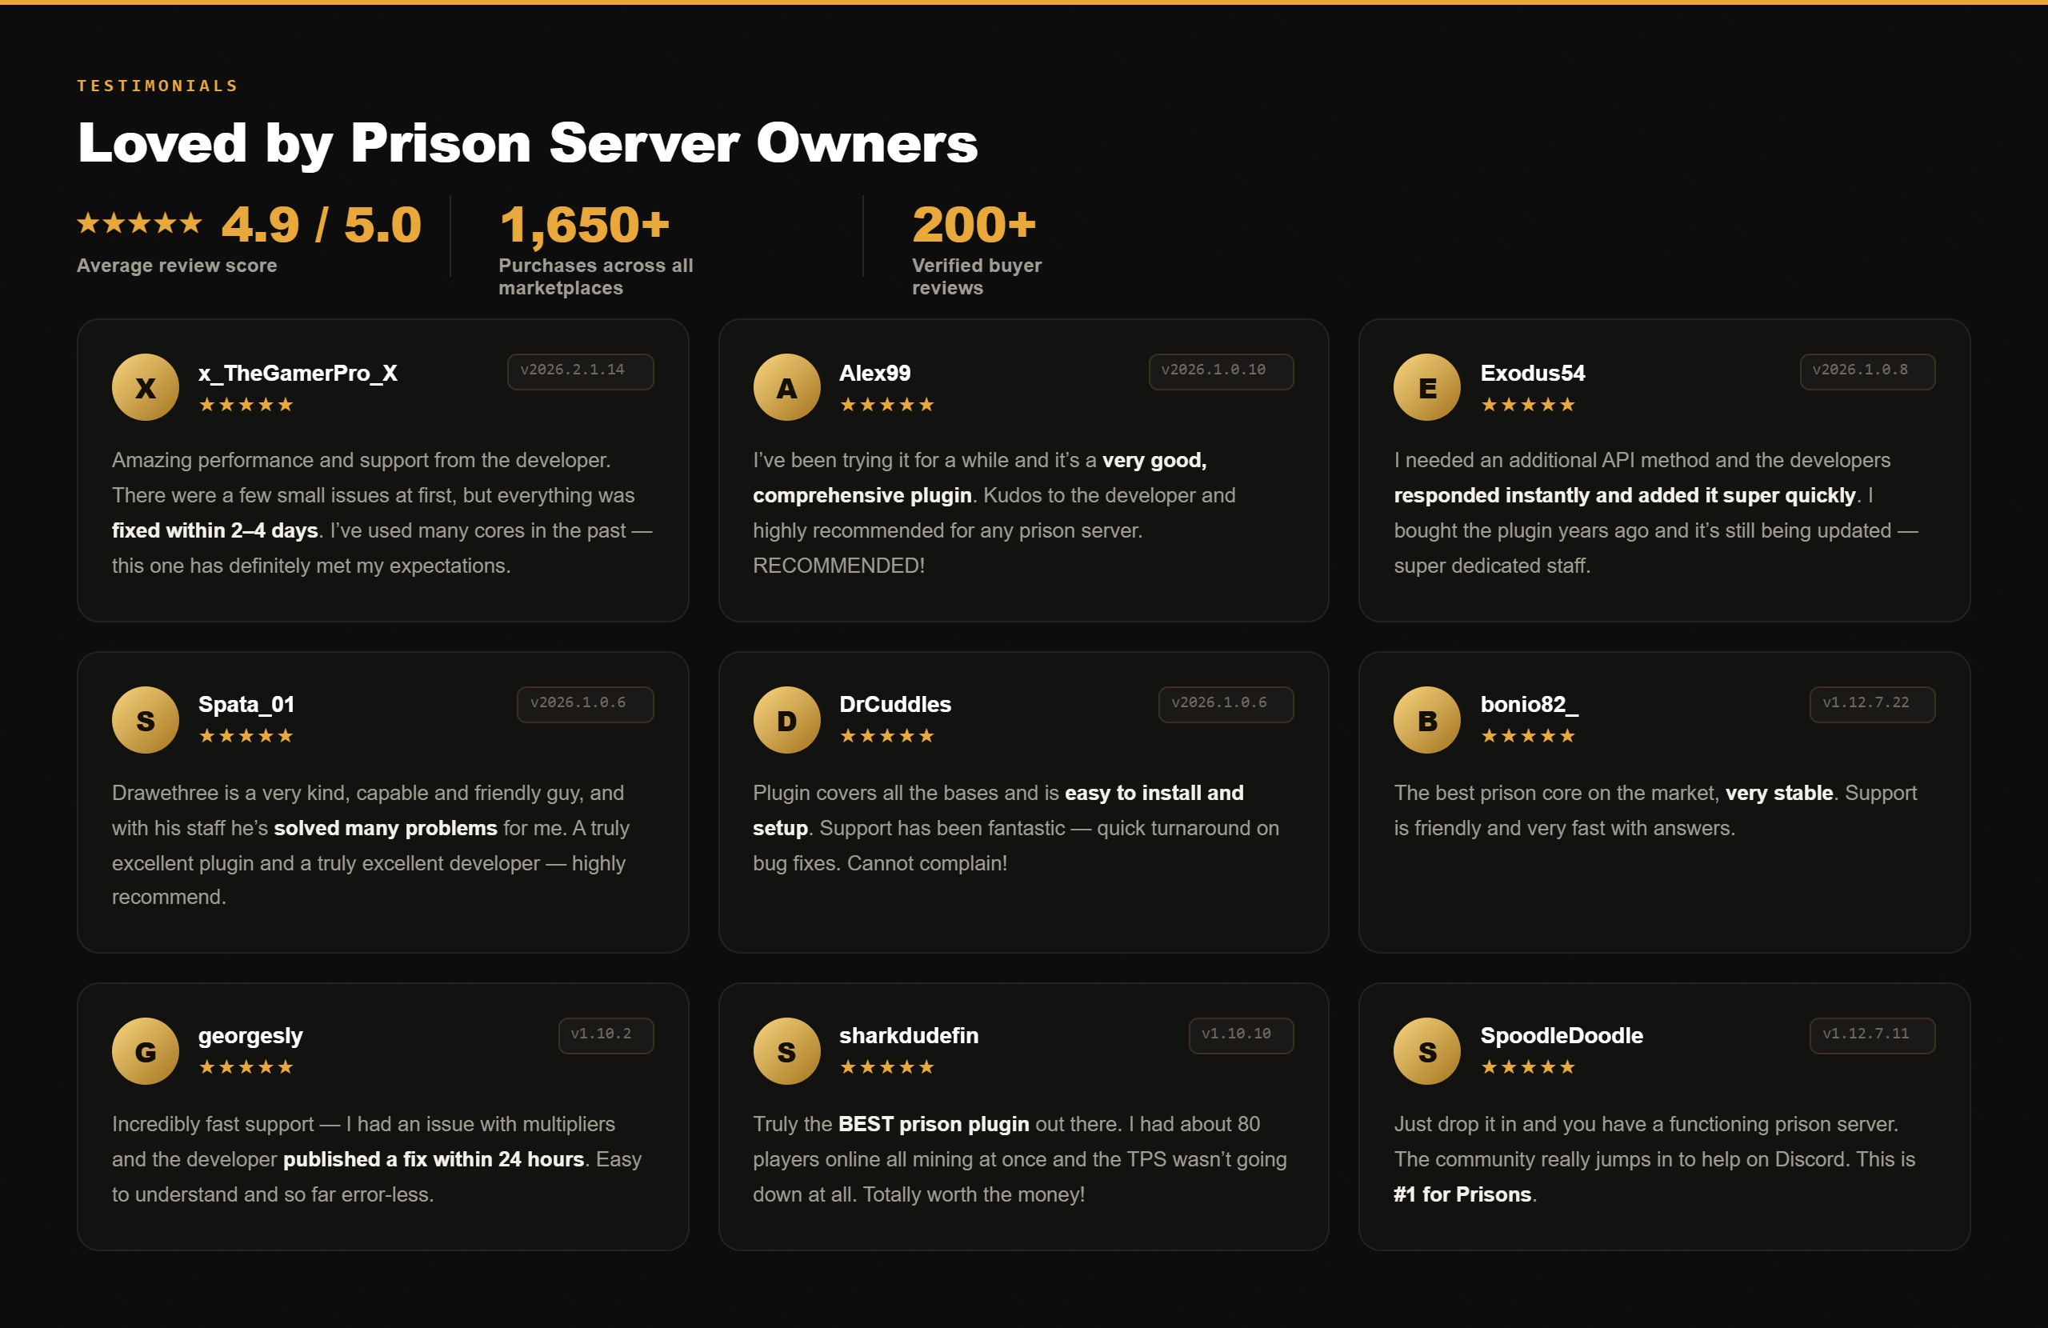Click the B avatar for bonio82_
The image size is (2048, 1328).
[x=1426, y=719]
